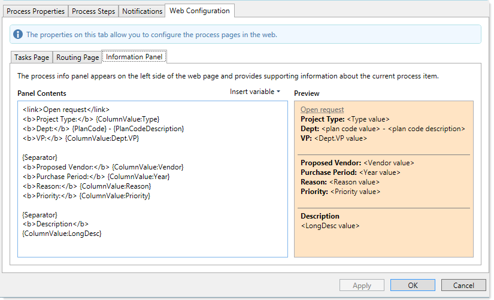Click the Project Type line in Panel Contents
Screen dimensions: 494x300
pyautogui.click(x=91, y=119)
